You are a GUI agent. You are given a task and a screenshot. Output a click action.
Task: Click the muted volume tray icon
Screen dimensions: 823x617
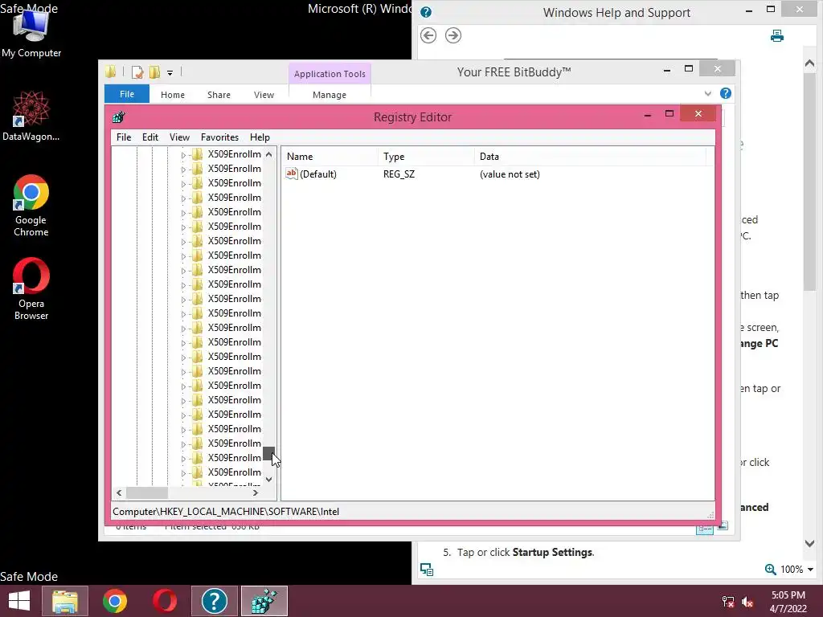pyautogui.click(x=747, y=602)
